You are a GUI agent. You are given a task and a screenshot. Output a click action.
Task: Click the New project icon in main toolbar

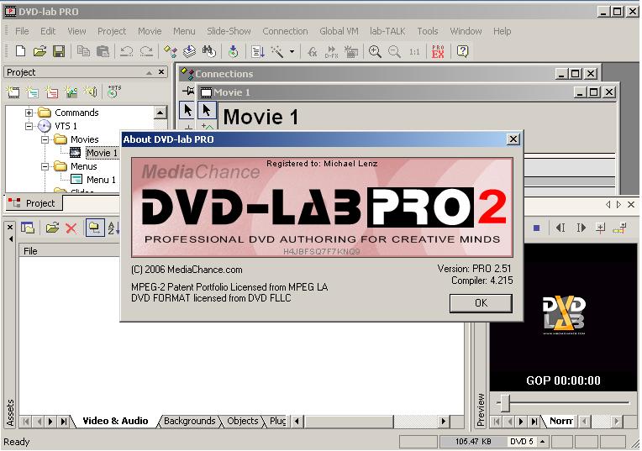[20, 51]
